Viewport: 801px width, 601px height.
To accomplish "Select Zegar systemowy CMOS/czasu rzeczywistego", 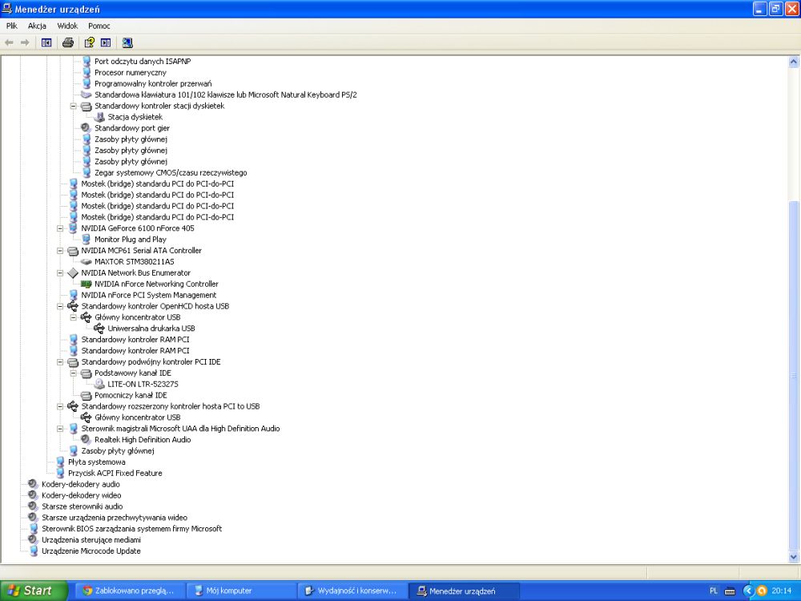I will point(171,173).
